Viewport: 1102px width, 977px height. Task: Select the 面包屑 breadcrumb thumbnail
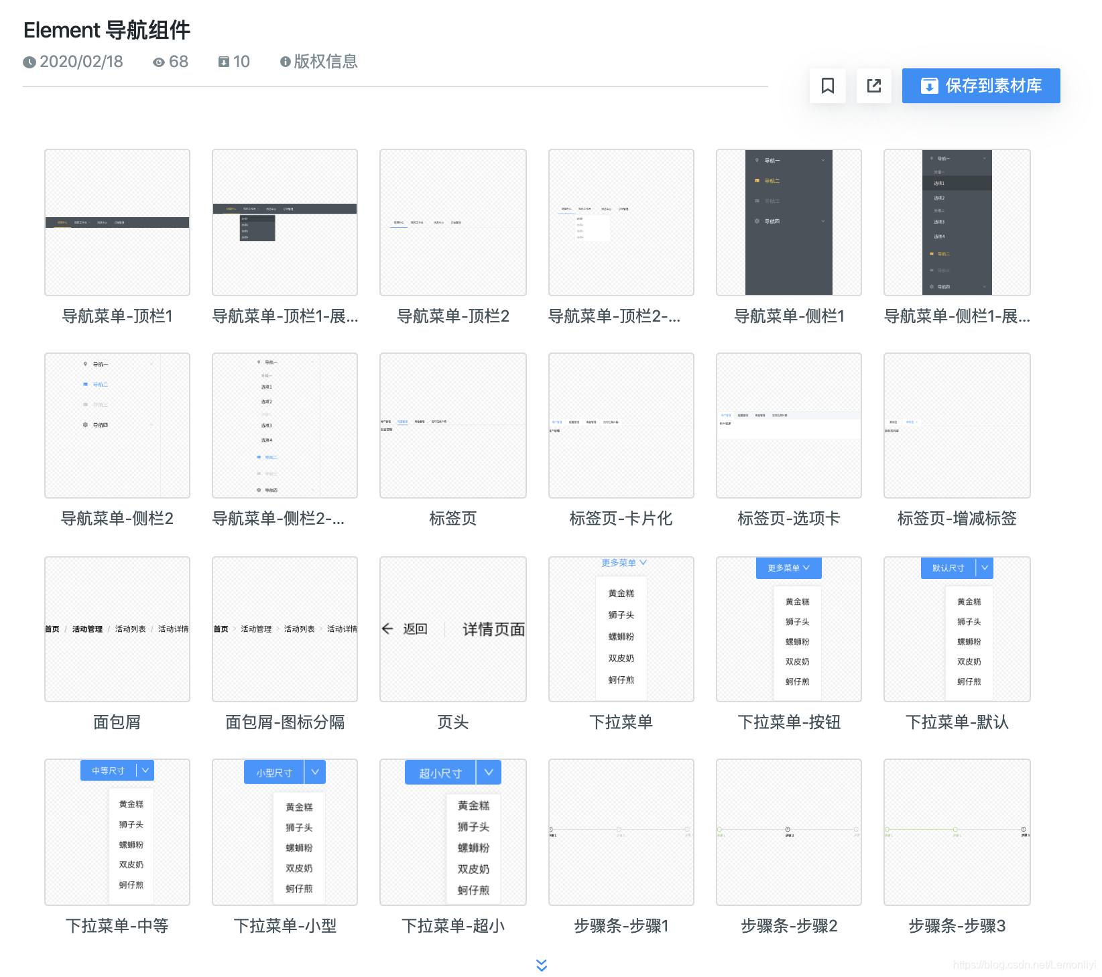[x=117, y=629]
